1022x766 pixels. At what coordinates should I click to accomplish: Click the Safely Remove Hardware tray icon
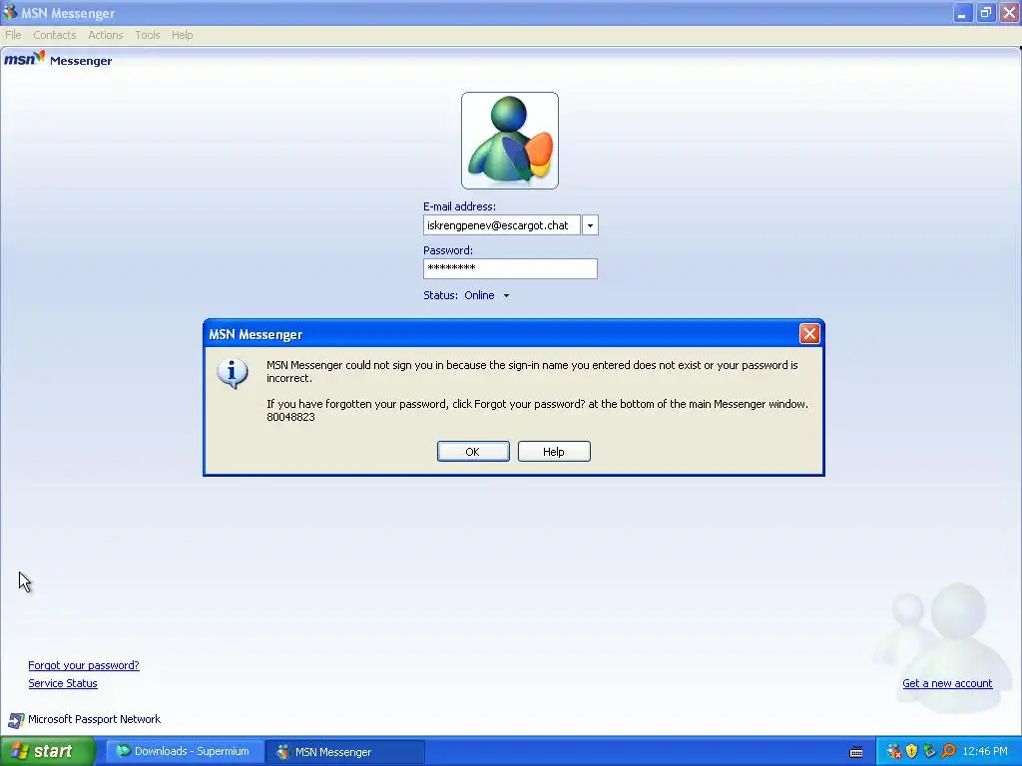tap(929, 752)
